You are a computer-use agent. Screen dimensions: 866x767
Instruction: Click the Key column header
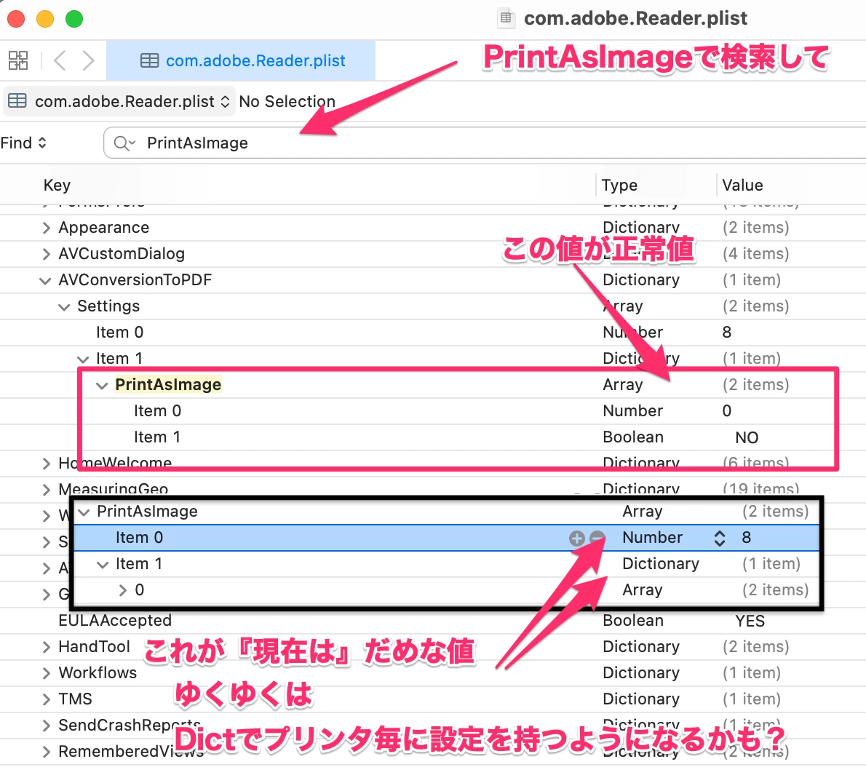pos(57,185)
